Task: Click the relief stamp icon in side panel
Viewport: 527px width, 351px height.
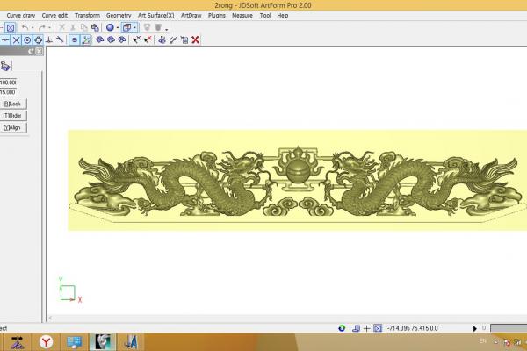Action: (4, 66)
